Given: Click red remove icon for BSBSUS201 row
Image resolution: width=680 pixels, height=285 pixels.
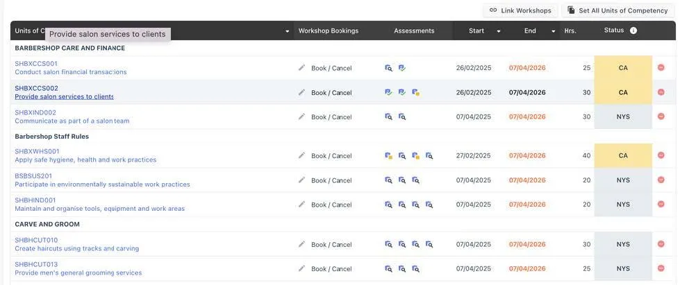Looking at the screenshot, I should click(661, 180).
